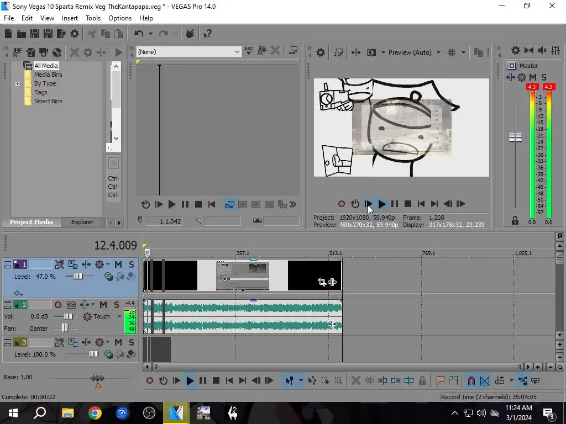Expand the By Type tree node
This screenshot has height=424, width=566.
(17, 84)
